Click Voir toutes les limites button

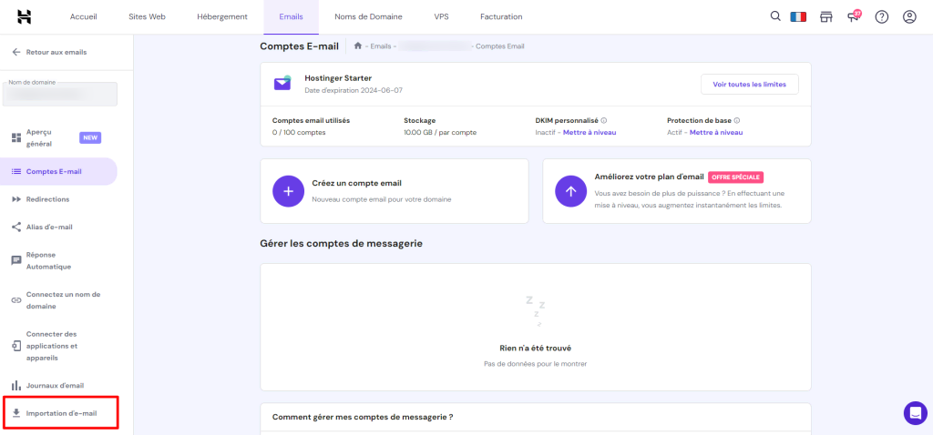click(x=749, y=84)
